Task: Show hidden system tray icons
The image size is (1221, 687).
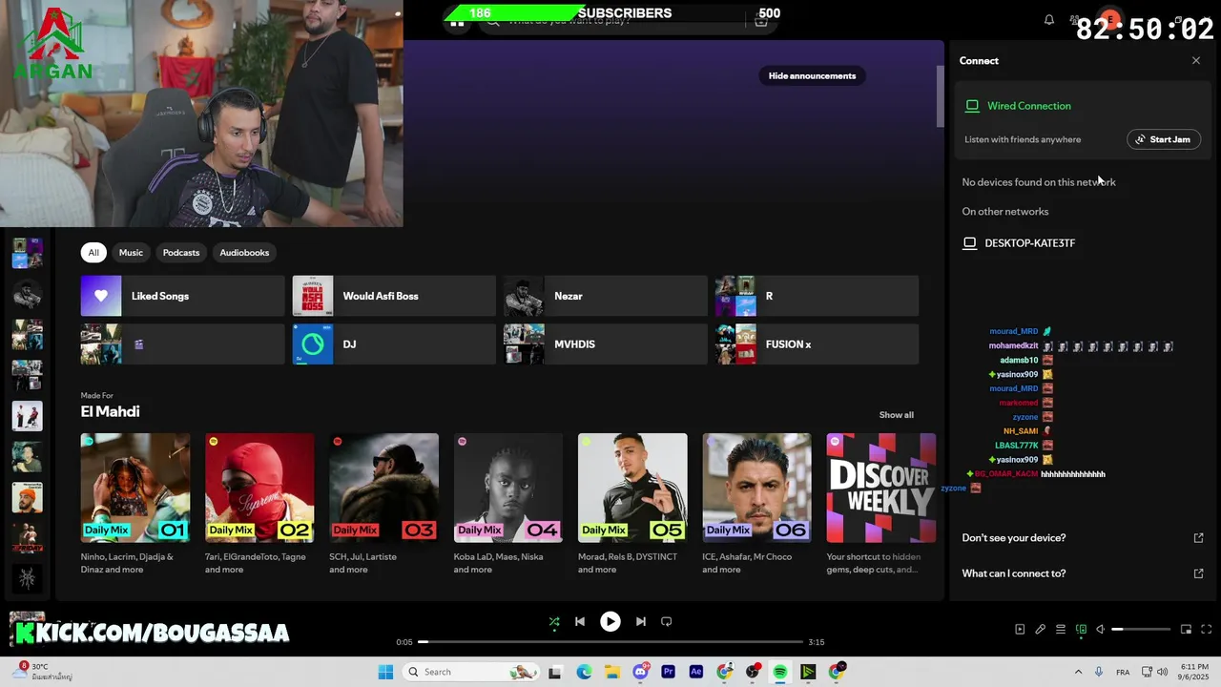Action: point(1078,672)
